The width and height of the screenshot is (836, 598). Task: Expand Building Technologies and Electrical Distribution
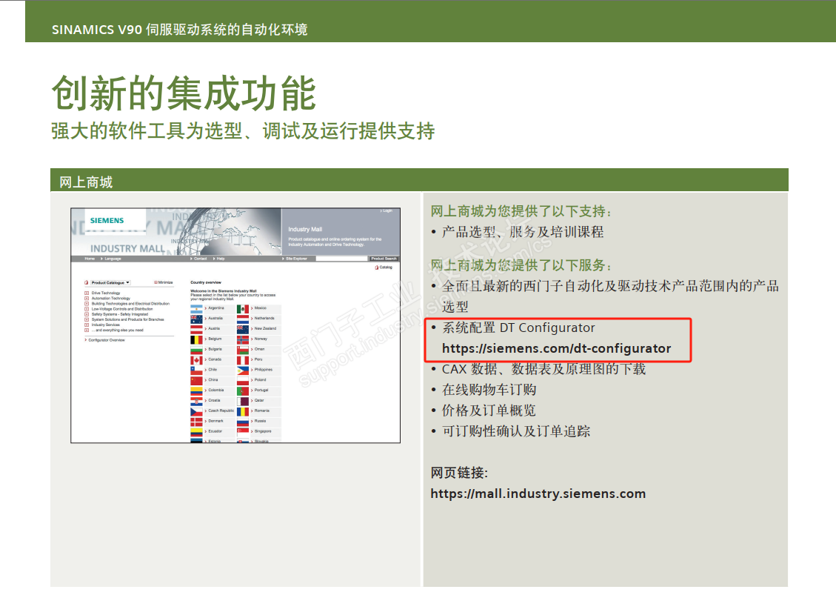point(87,304)
